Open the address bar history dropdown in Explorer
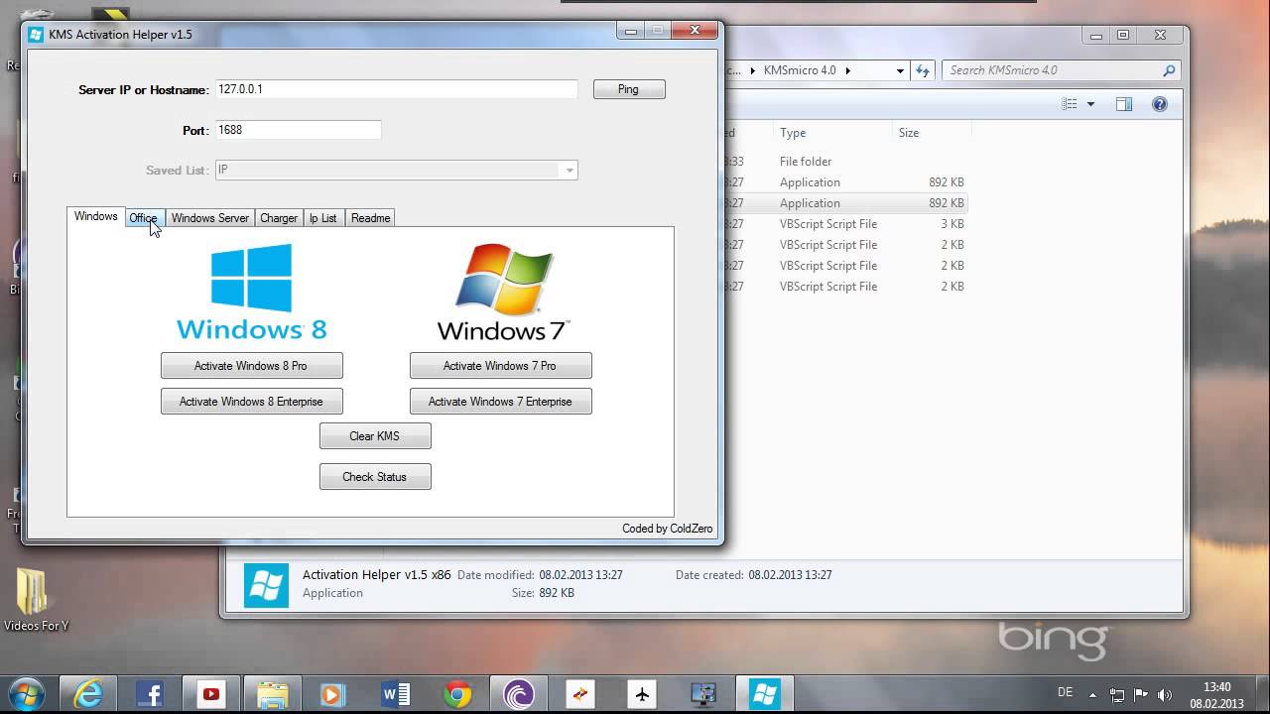The height and width of the screenshot is (714, 1270). [x=900, y=70]
